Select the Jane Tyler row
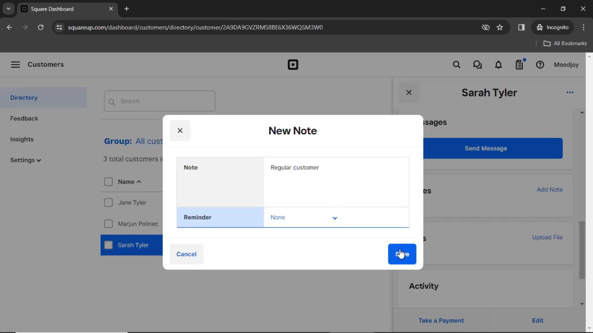 pos(132,203)
